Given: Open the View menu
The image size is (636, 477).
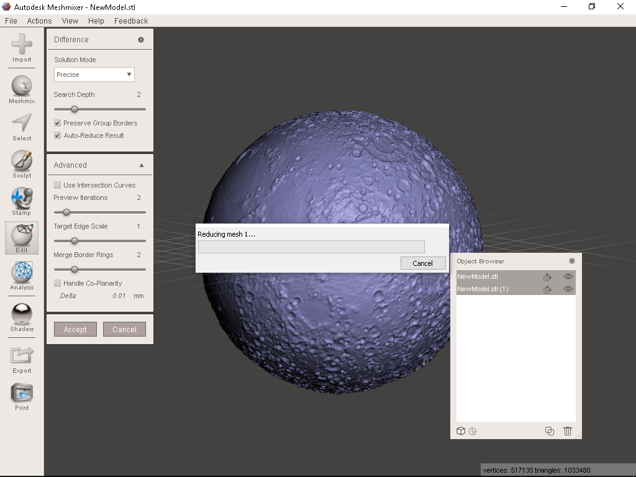Looking at the screenshot, I should [70, 21].
